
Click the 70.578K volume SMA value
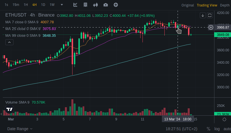click(x=38, y=102)
